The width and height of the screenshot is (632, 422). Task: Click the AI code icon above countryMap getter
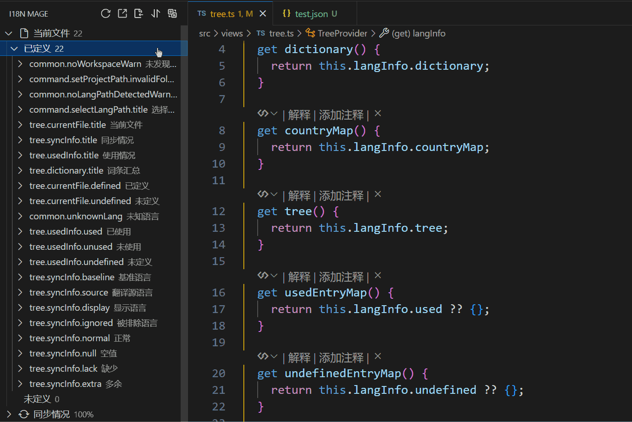(263, 114)
